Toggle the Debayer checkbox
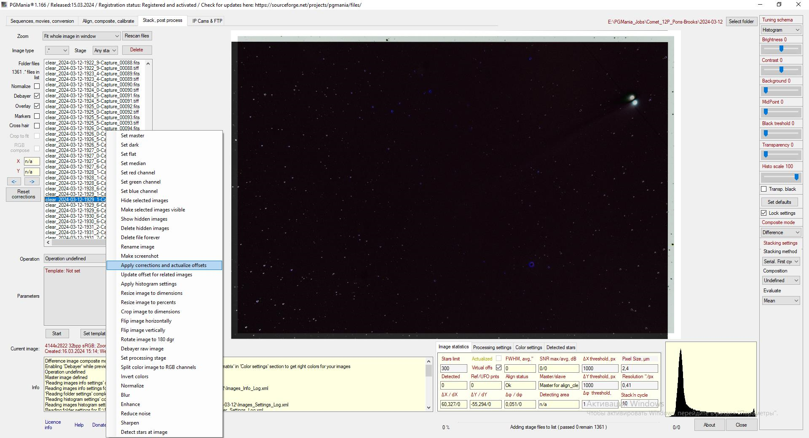Image resolution: width=809 pixels, height=438 pixels. point(37,96)
